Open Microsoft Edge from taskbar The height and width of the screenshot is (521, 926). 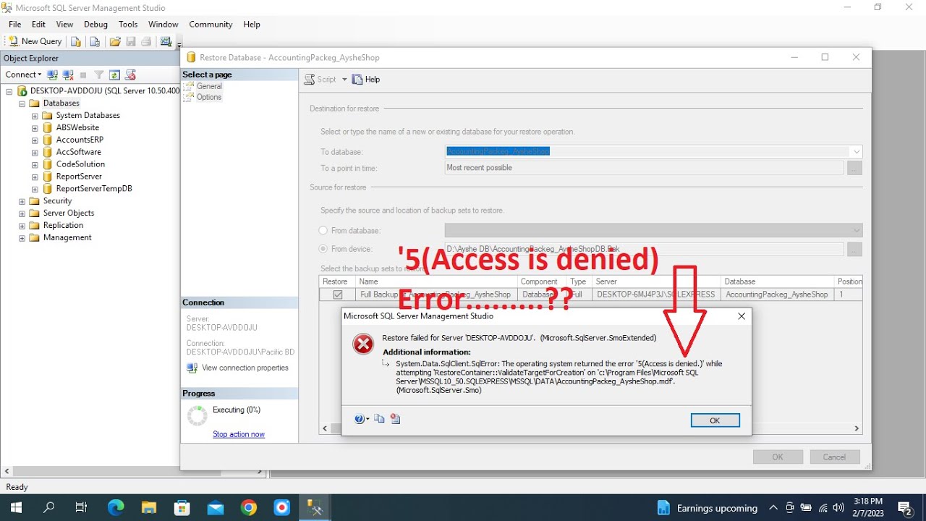pos(116,508)
